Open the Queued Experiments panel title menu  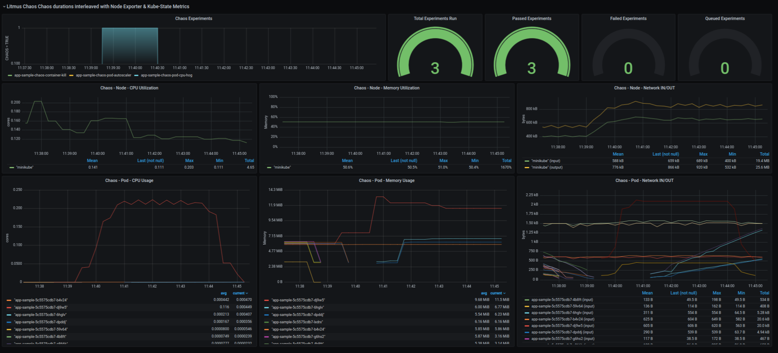click(725, 19)
